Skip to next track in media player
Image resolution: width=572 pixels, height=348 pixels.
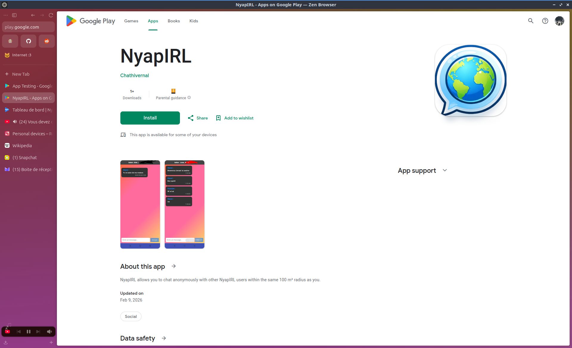[38, 332]
